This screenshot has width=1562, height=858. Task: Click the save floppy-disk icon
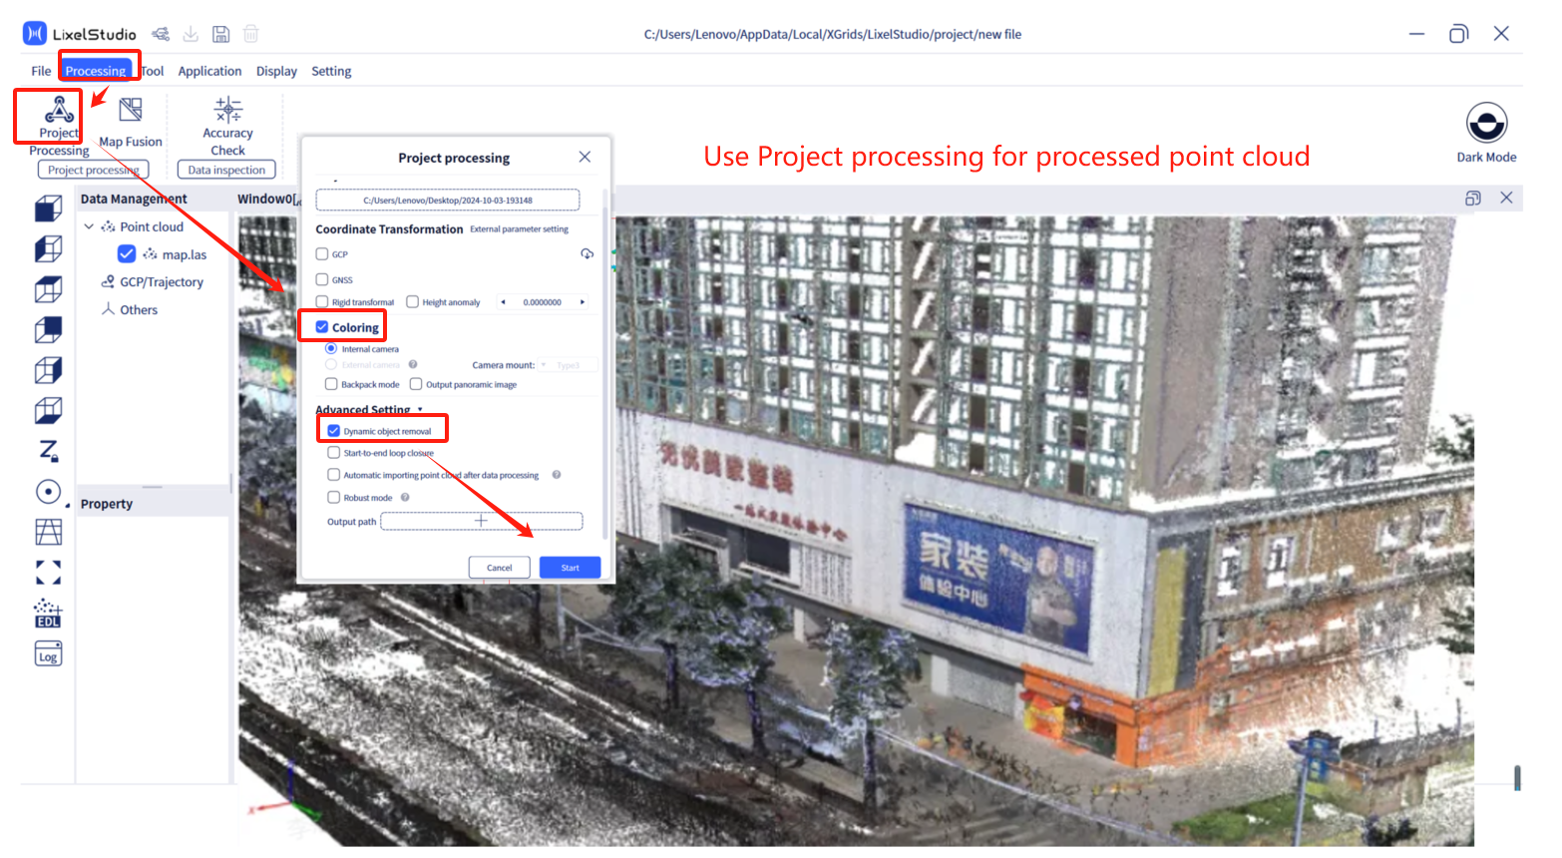[x=221, y=34]
